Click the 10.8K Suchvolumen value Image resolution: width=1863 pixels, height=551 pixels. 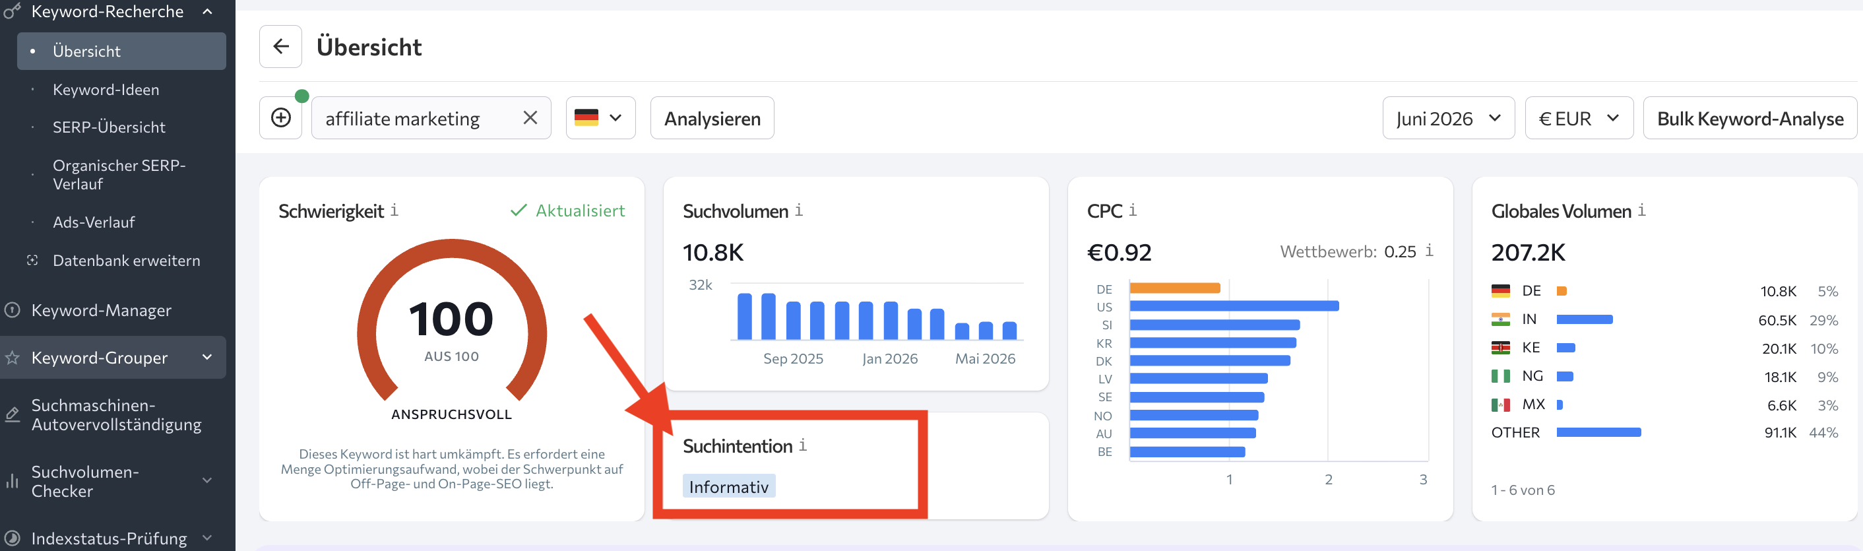tap(712, 252)
